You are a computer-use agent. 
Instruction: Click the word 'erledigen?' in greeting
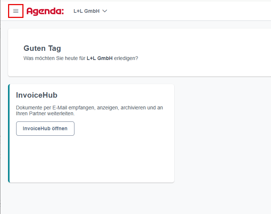(126, 58)
